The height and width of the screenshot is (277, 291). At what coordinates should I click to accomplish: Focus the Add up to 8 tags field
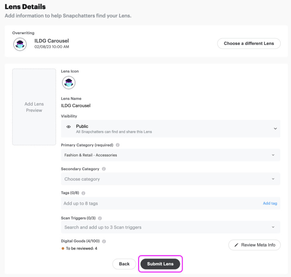(x=158, y=203)
